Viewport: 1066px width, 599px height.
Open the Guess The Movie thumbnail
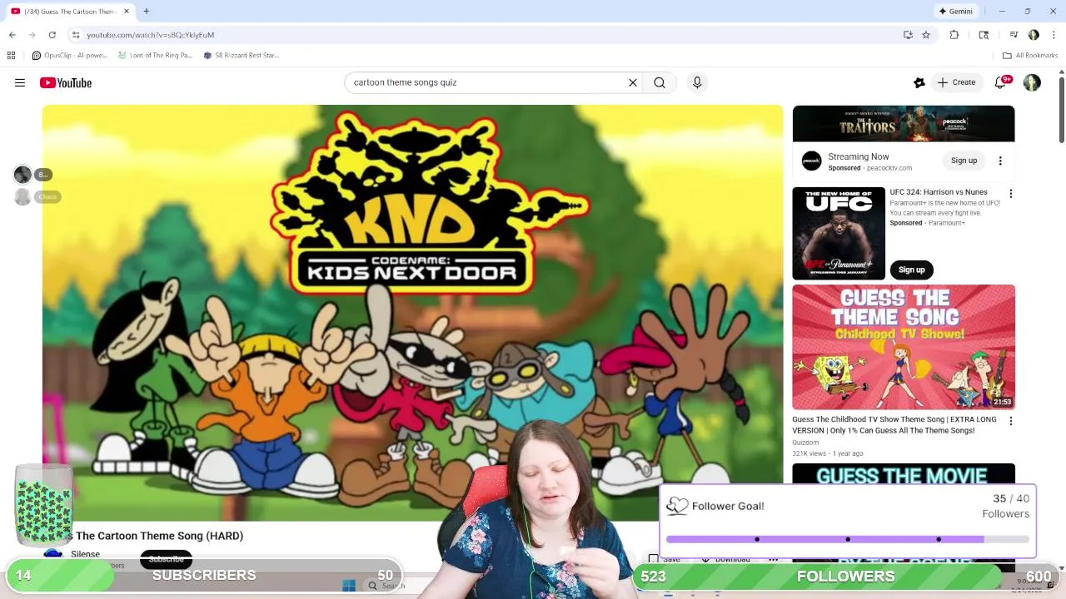[x=904, y=474]
